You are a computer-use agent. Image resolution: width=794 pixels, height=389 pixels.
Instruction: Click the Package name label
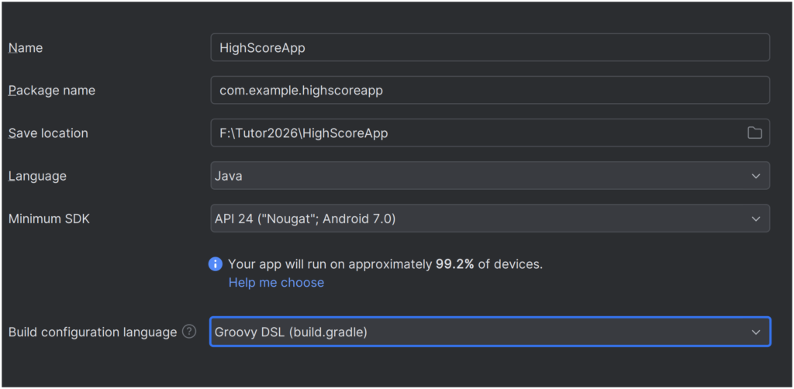click(52, 91)
